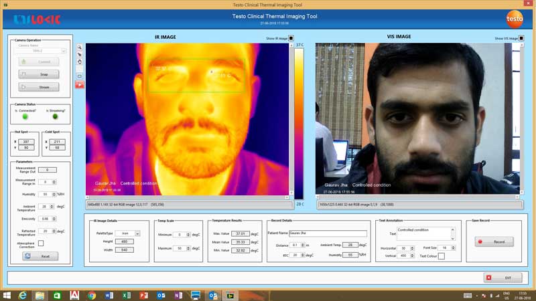
Task: Click the VIS image webcam view
Action: pyautogui.click(x=417, y=118)
